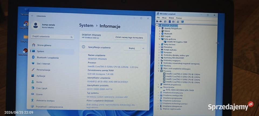Screen dimensions: 259x116
Task: Select Kontrolery IDE ATA/ATAPI in device tree
Action: (173, 58)
